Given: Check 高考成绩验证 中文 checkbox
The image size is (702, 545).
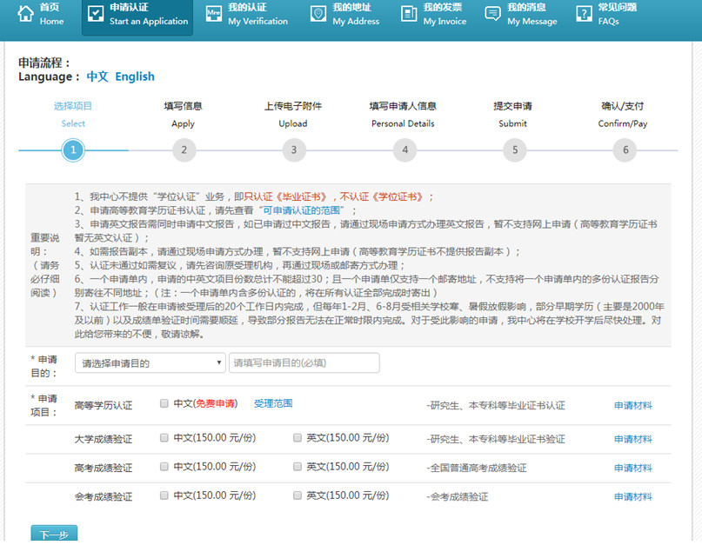Looking at the screenshot, I should (x=164, y=467).
